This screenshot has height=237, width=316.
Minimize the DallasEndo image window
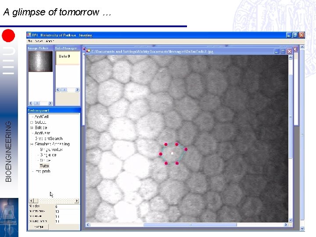click(276, 51)
